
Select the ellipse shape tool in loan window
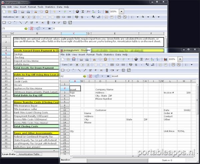(10, 22)
